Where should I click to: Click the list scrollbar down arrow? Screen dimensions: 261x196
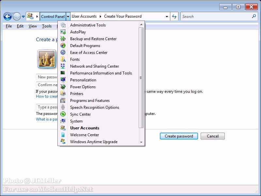pos(141,142)
